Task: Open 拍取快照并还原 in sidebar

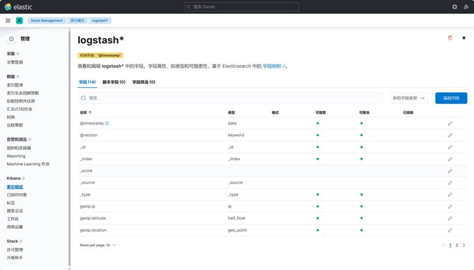Action: pyautogui.click(x=21, y=101)
